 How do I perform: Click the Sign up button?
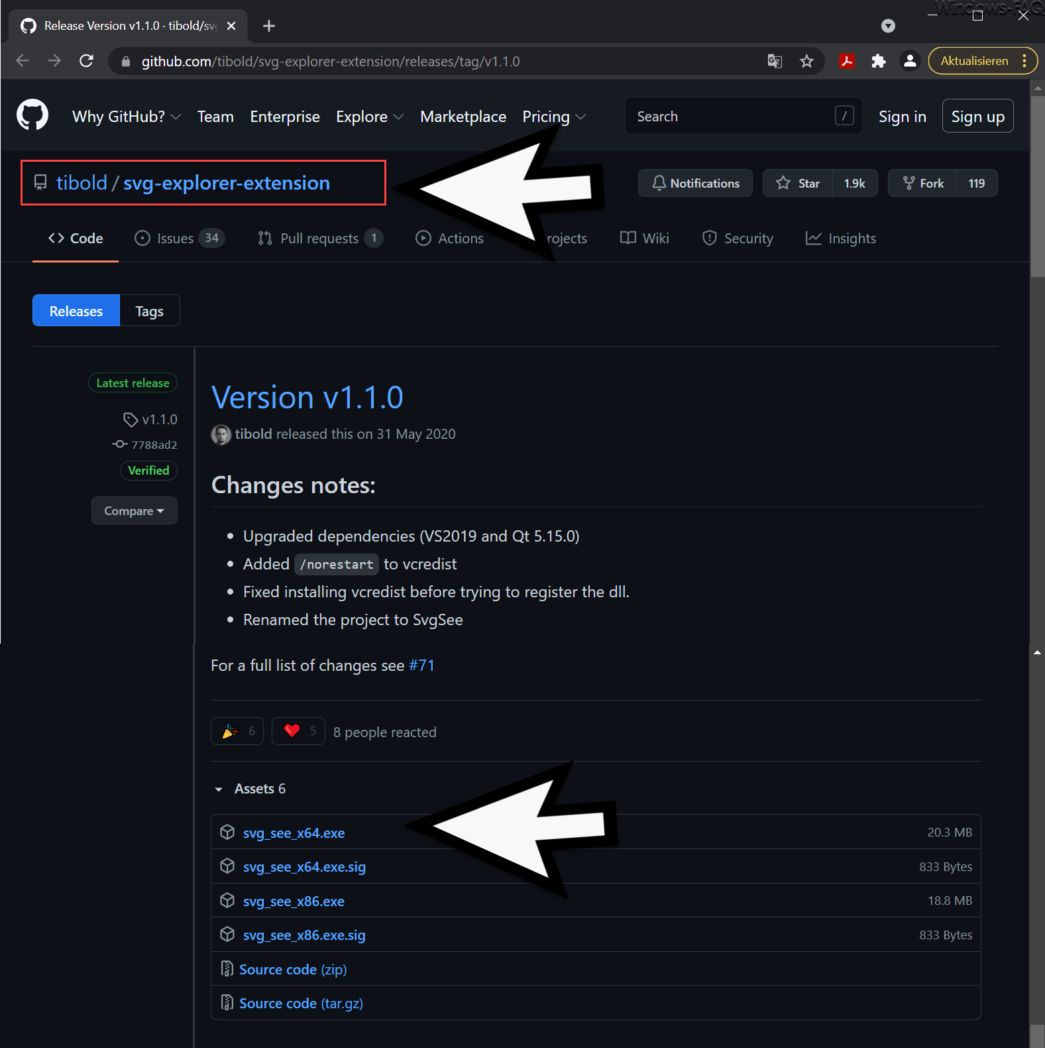click(977, 116)
